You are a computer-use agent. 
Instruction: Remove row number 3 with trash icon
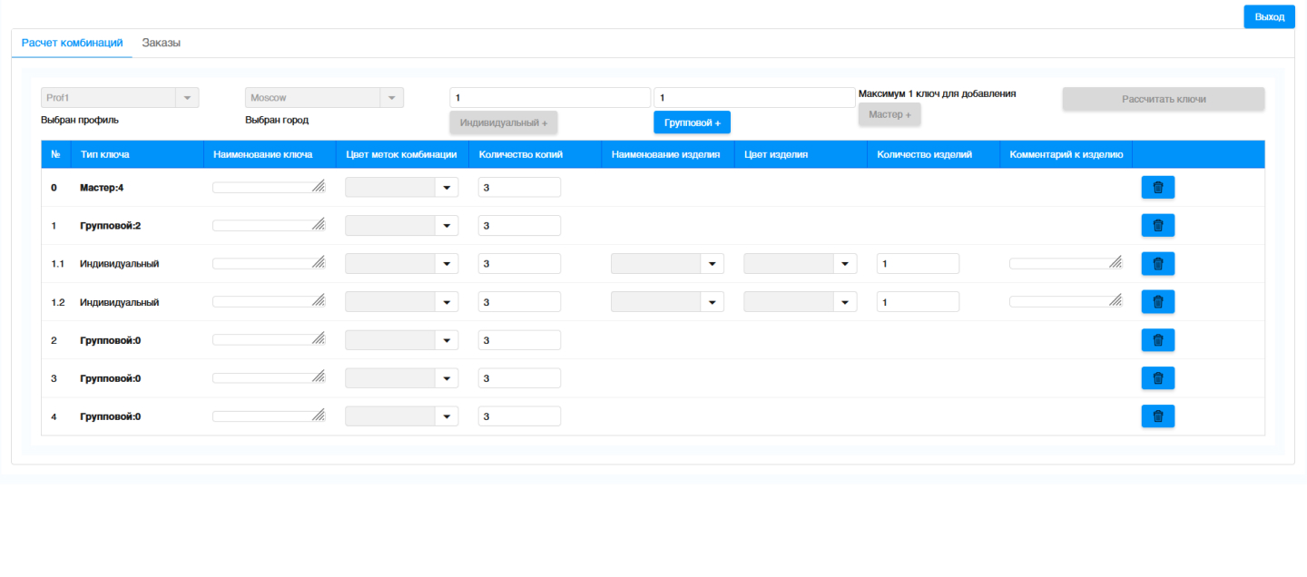[x=1157, y=378]
